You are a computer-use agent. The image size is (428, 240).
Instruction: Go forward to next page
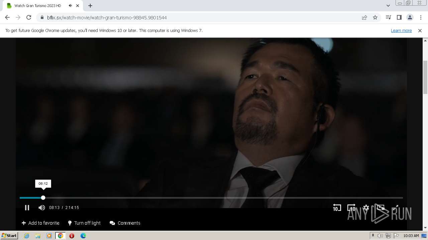point(18,17)
